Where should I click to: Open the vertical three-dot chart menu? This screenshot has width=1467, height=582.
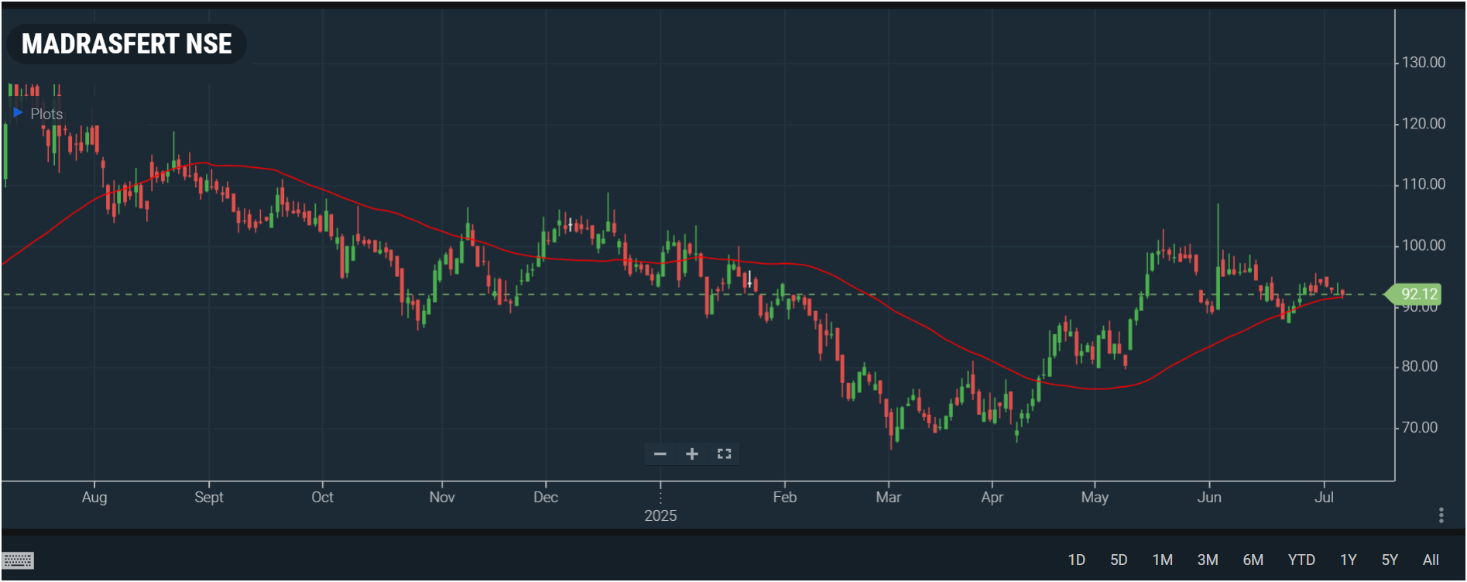click(x=1441, y=515)
